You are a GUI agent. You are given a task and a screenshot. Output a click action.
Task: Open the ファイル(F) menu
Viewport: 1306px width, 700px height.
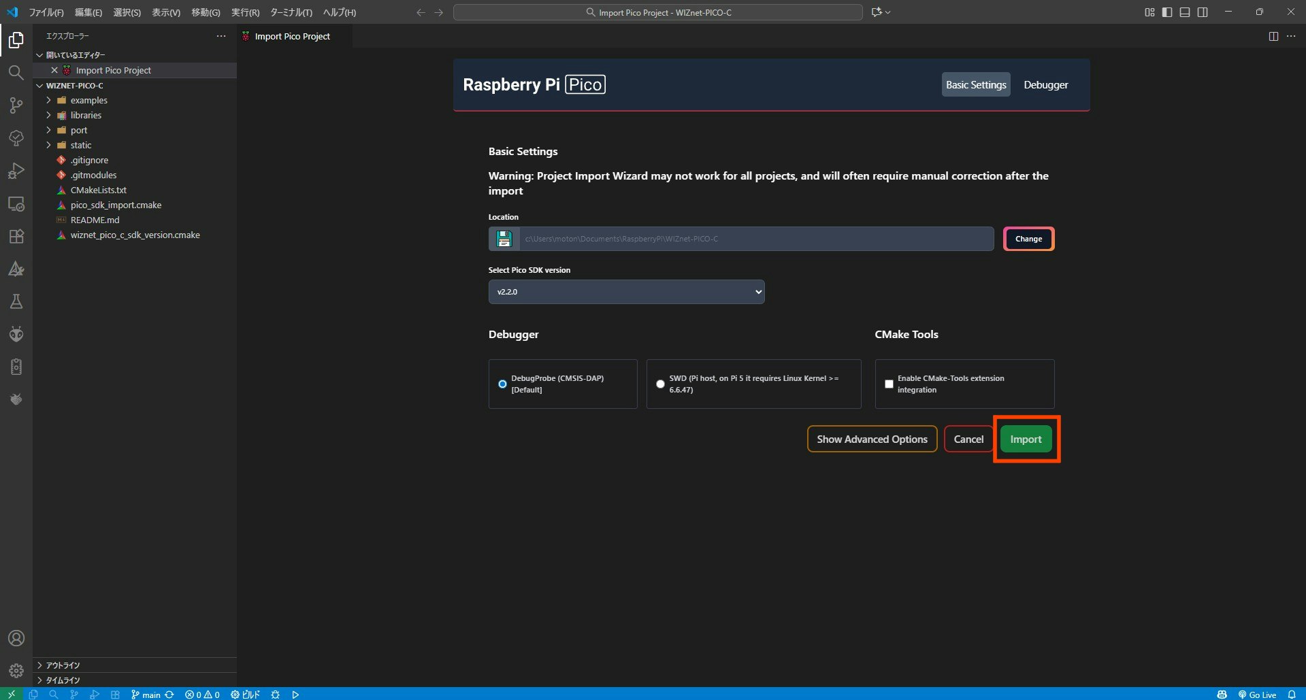pos(46,12)
